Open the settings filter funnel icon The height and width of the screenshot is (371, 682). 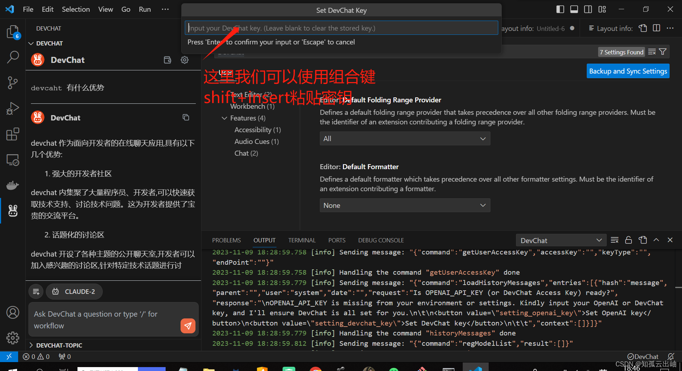click(x=663, y=52)
